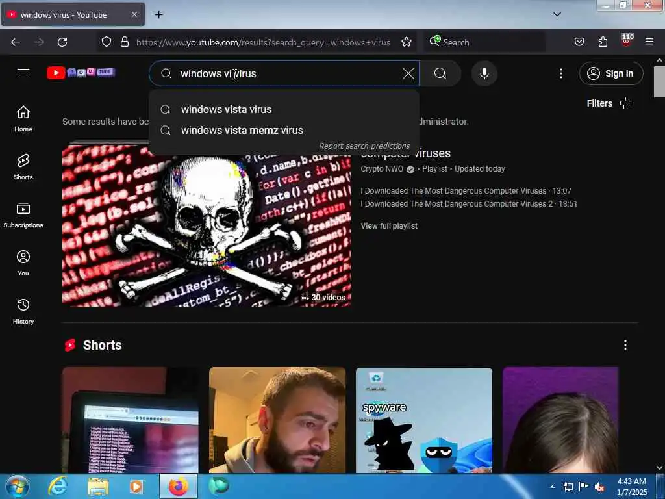Image resolution: width=665 pixels, height=499 pixels.
Task: Open the Windows Start orb
Action: click(x=17, y=486)
